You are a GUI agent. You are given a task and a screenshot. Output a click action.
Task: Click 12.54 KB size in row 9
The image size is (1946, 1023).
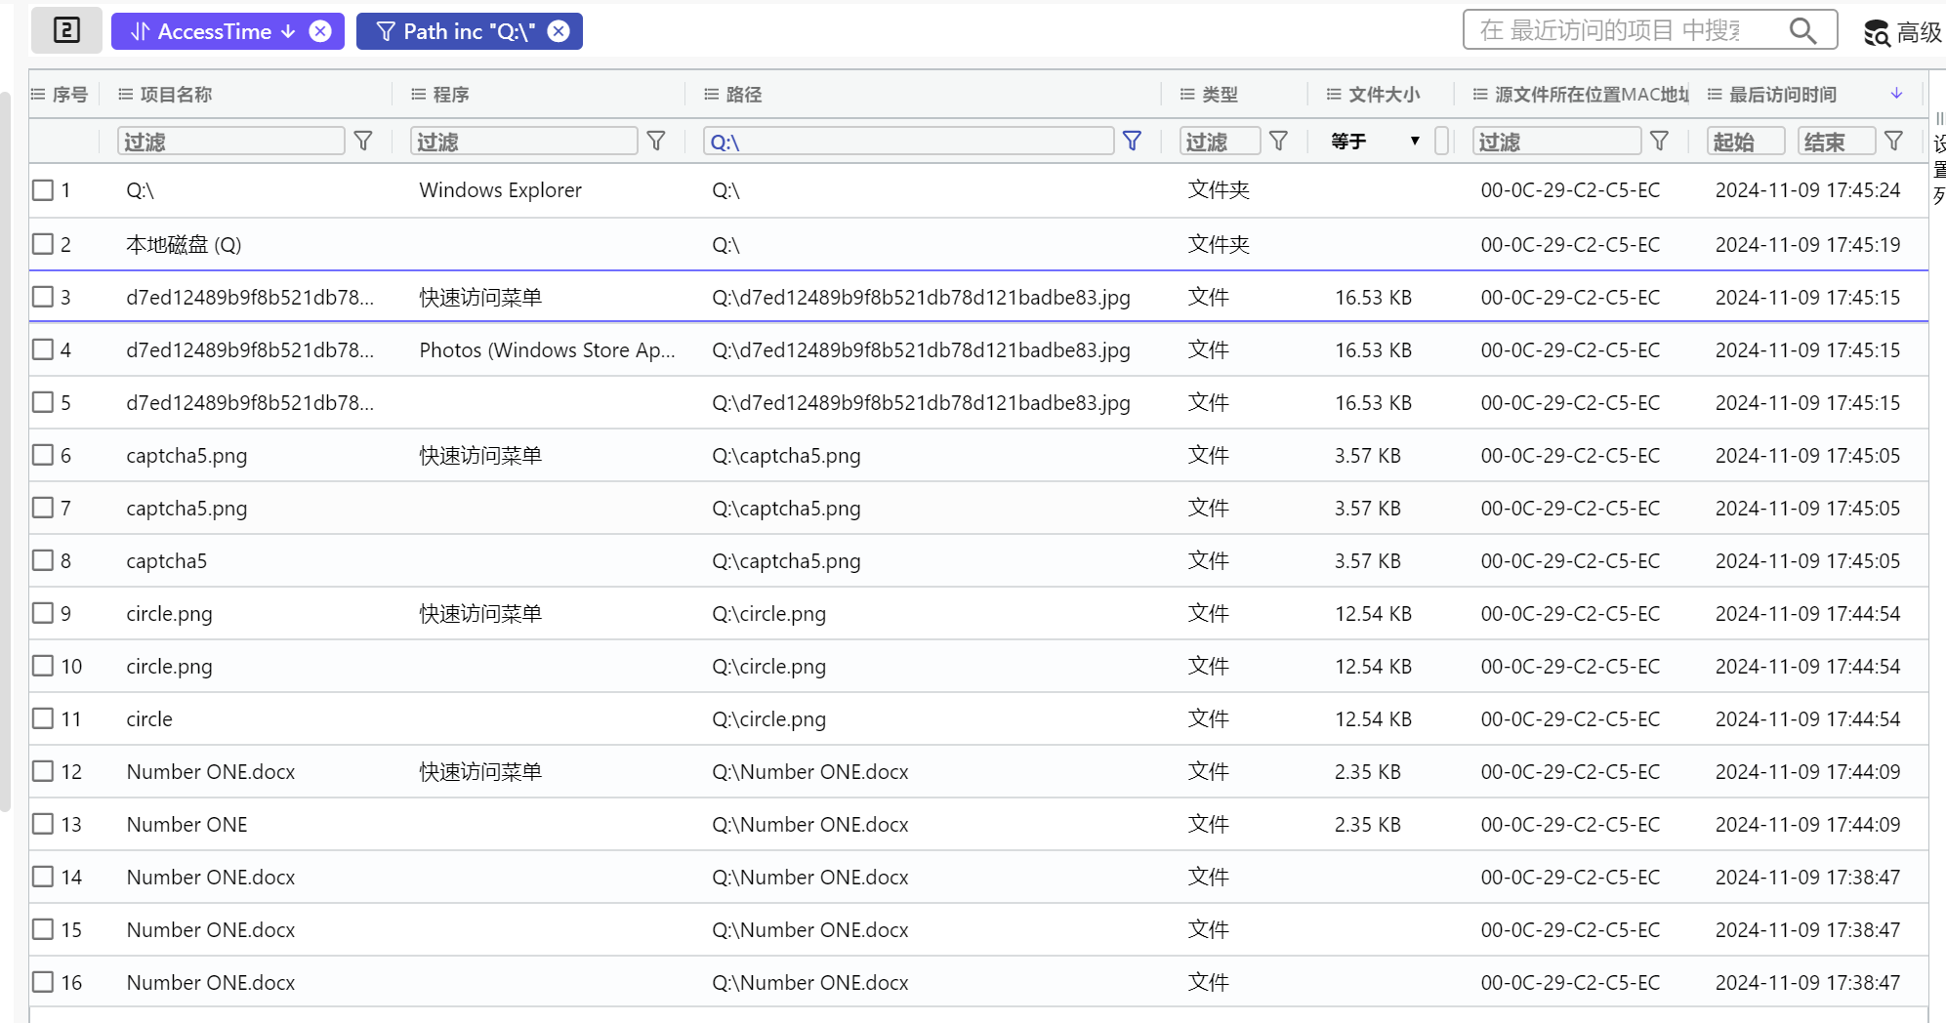tap(1373, 613)
